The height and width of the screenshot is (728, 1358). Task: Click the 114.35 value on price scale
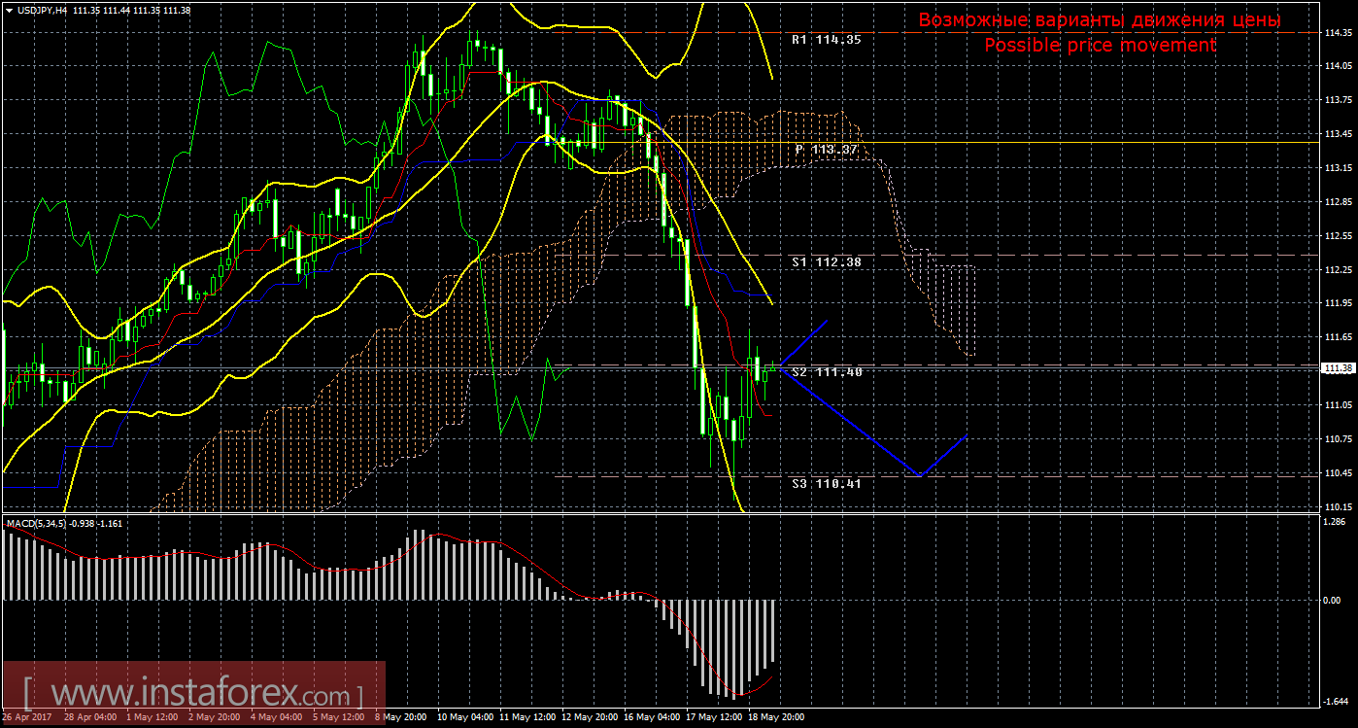click(x=1338, y=32)
